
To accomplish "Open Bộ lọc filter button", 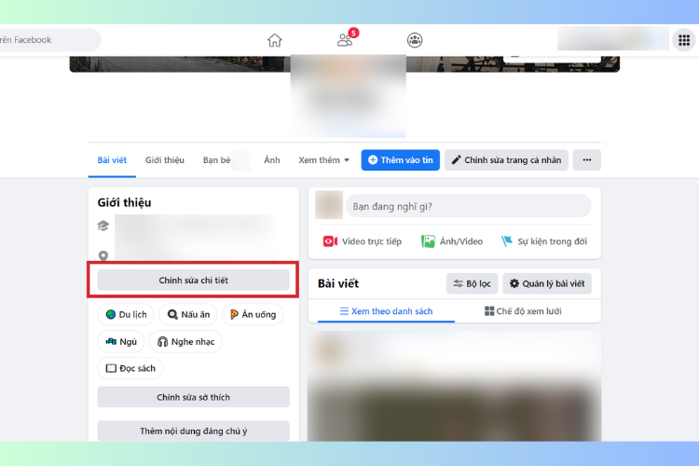I will [x=473, y=283].
